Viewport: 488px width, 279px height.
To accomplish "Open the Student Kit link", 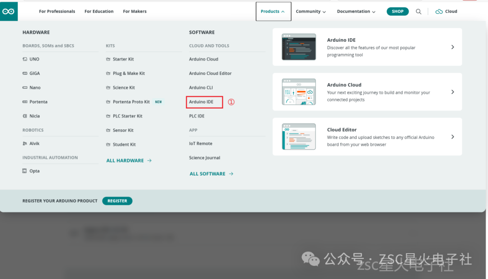I will [124, 145].
